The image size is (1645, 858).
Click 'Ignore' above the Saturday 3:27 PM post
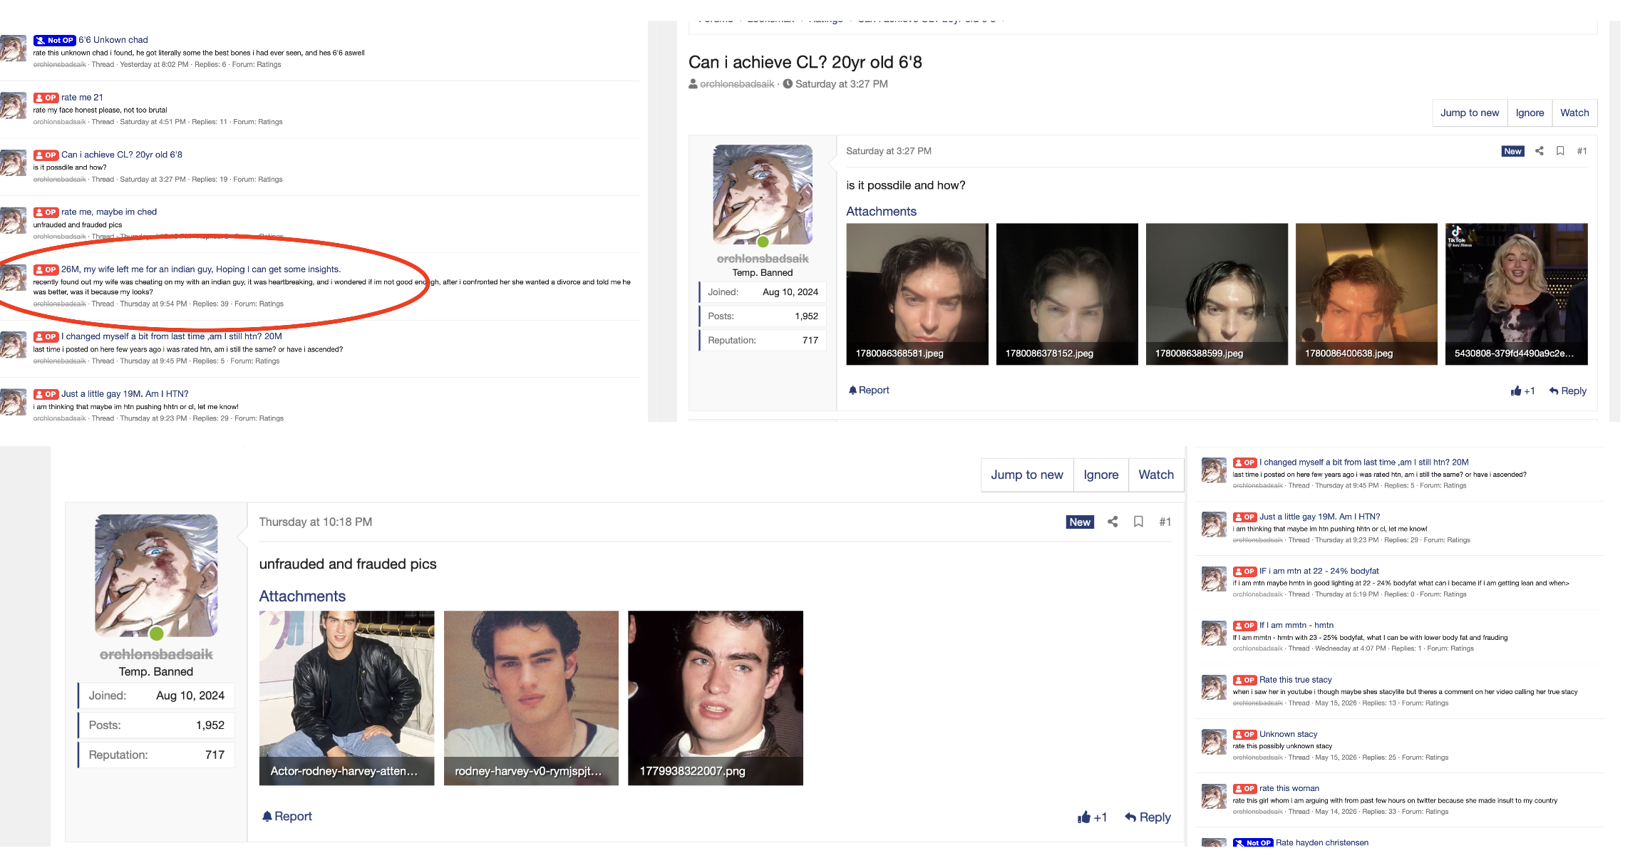tap(1530, 113)
